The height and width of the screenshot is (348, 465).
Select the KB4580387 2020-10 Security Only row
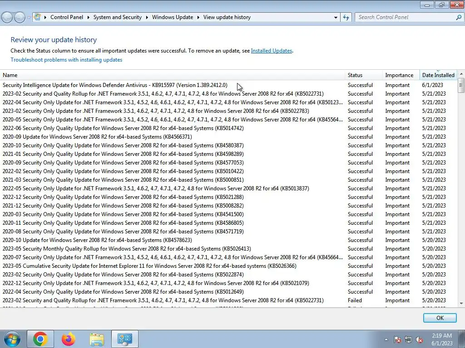(228, 145)
